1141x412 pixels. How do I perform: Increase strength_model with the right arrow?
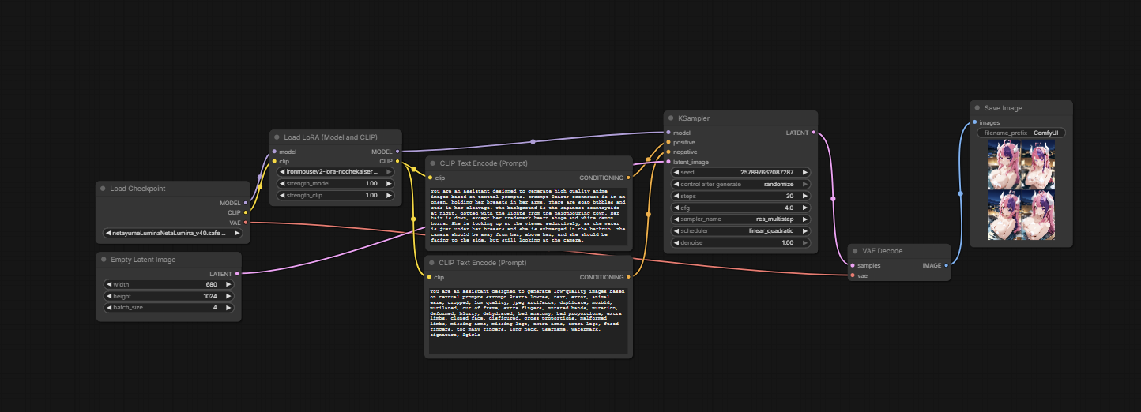[x=388, y=183]
